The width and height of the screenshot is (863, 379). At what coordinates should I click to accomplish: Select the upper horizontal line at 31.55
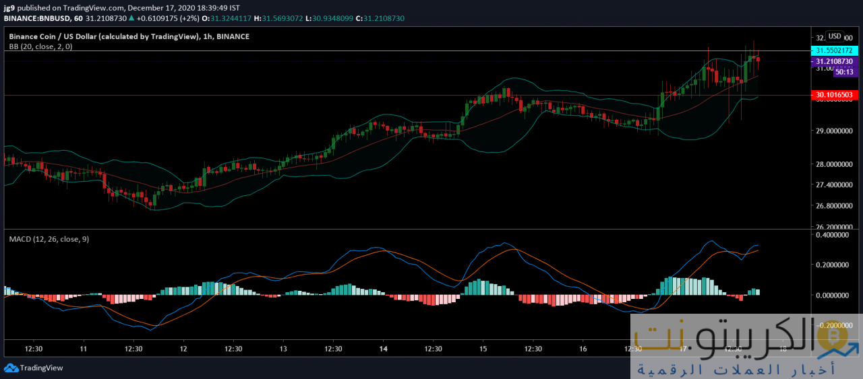point(405,51)
